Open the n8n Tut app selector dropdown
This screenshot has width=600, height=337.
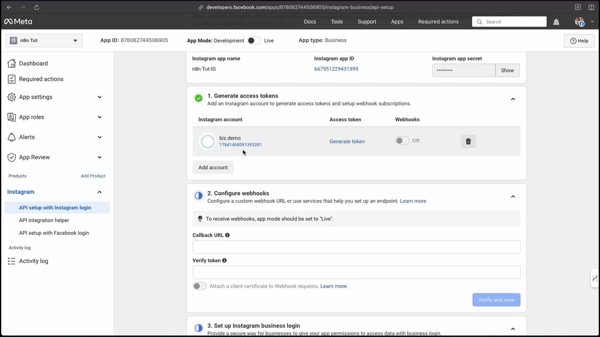click(44, 41)
